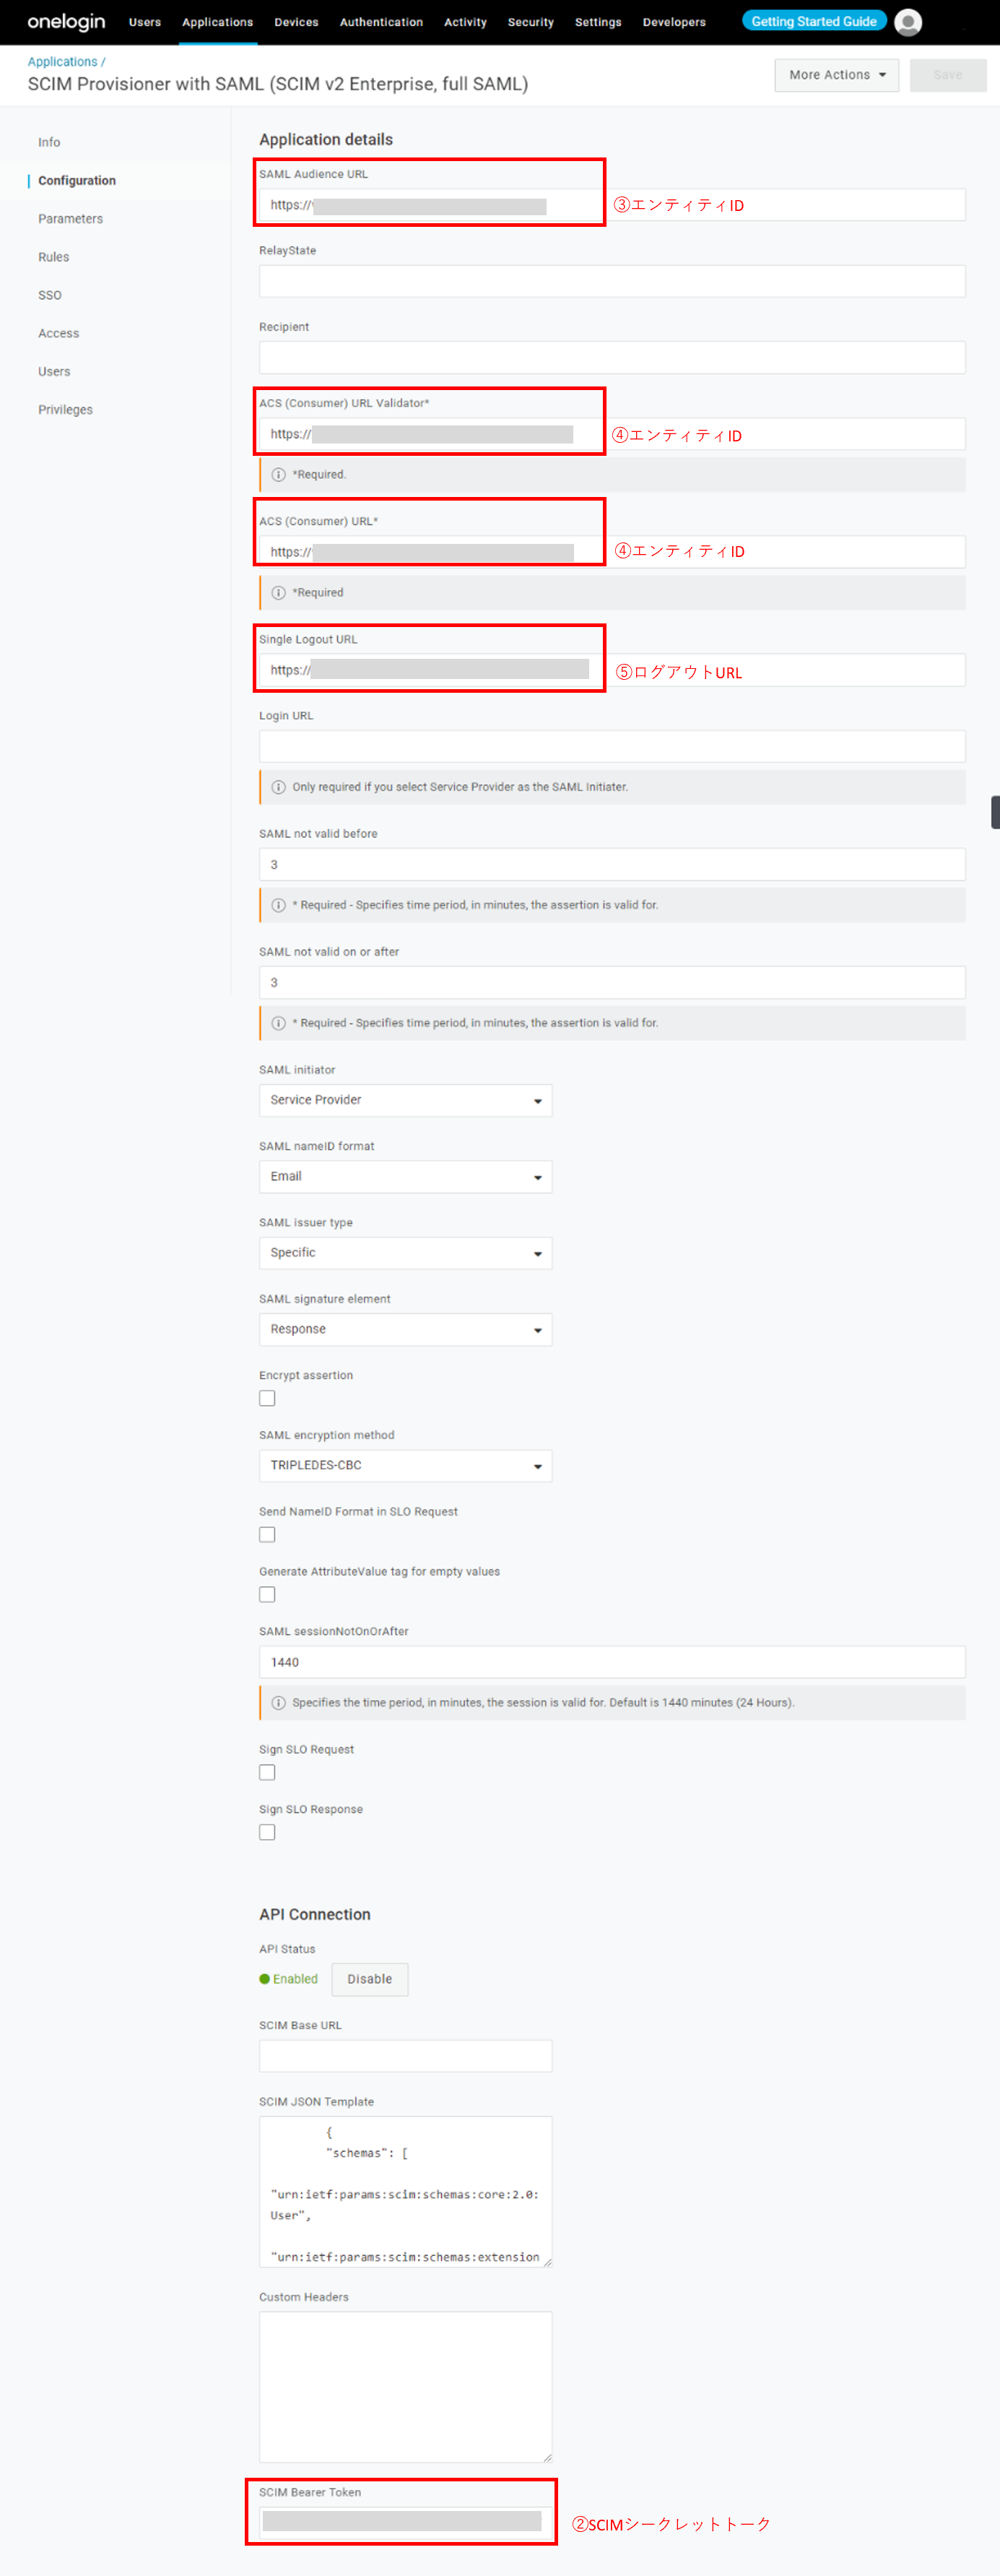The width and height of the screenshot is (1000, 2576).
Task: Open the Security menu
Action: tap(530, 22)
